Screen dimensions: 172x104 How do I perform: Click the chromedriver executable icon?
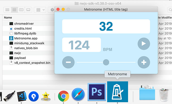coord(11,24)
